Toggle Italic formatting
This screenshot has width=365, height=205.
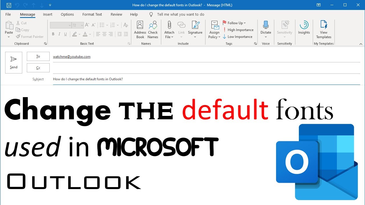(59, 34)
